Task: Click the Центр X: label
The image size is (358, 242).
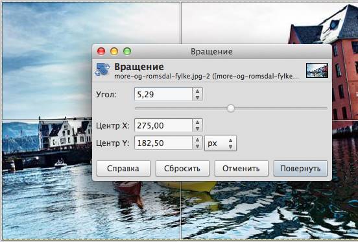Action: pyautogui.click(x=113, y=125)
